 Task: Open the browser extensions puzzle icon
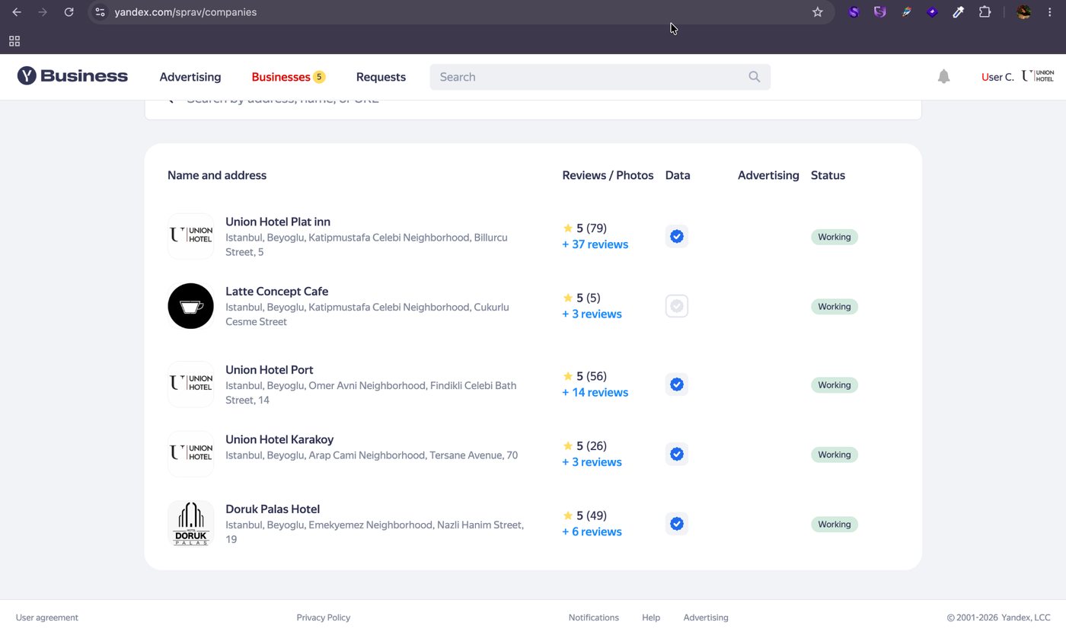coord(985,12)
